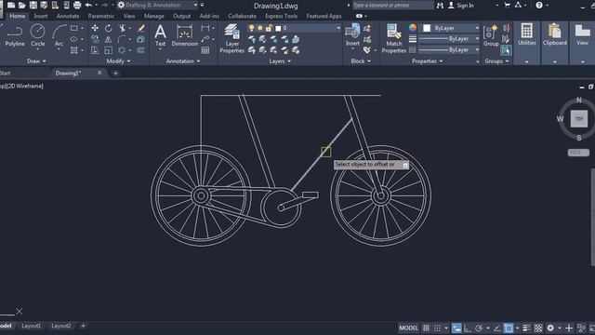The width and height of the screenshot is (595, 335).
Task: Select the Dimension annotation tool
Action: [x=184, y=35]
